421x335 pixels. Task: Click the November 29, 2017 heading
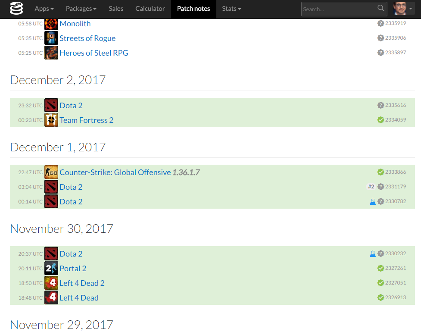coord(62,325)
